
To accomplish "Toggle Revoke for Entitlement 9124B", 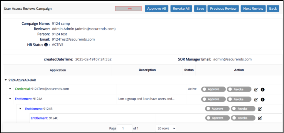I will [243, 109].
